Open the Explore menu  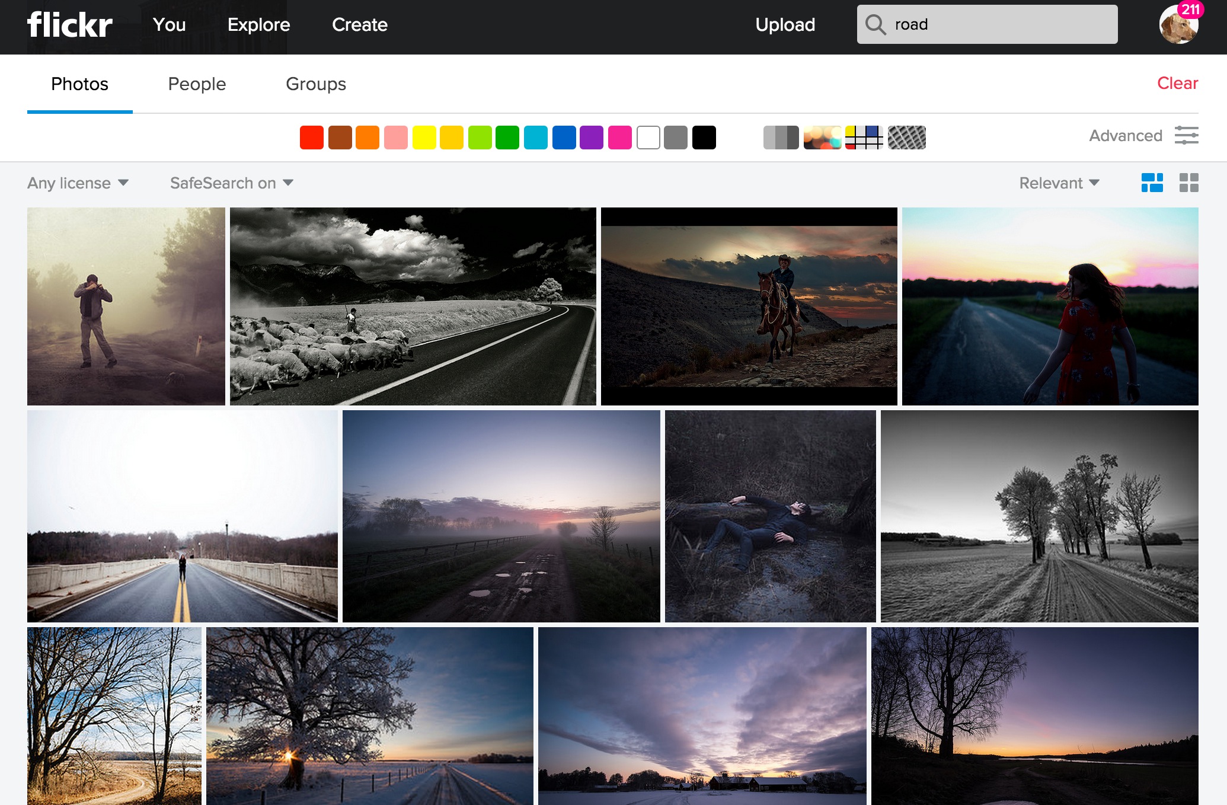coord(258,25)
